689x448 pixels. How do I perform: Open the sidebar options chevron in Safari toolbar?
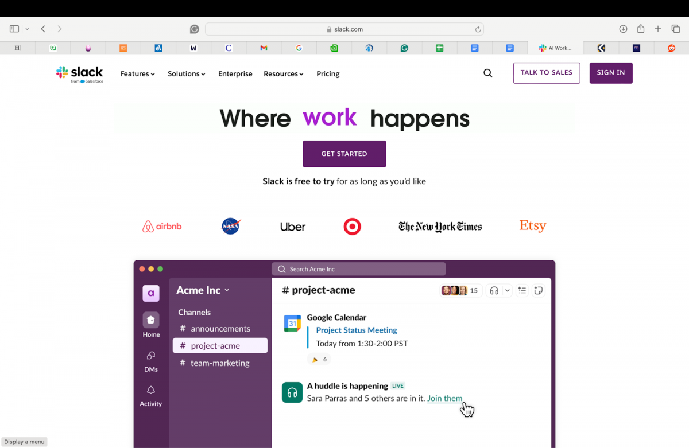pos(27,29)
